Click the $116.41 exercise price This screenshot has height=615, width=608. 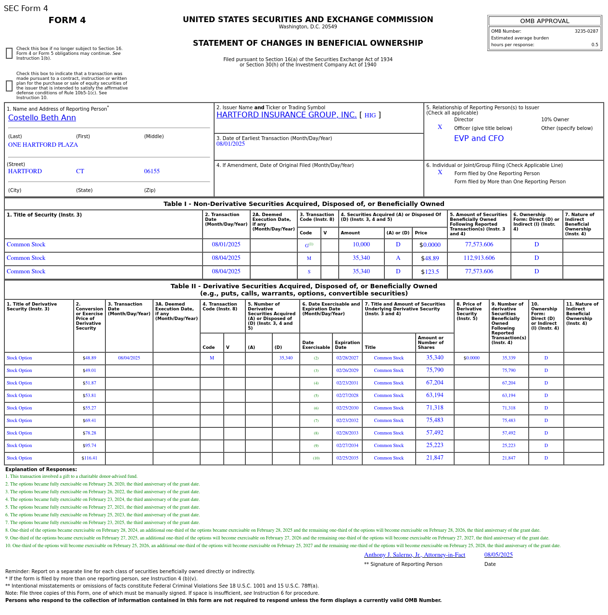[x=89, y=458]
